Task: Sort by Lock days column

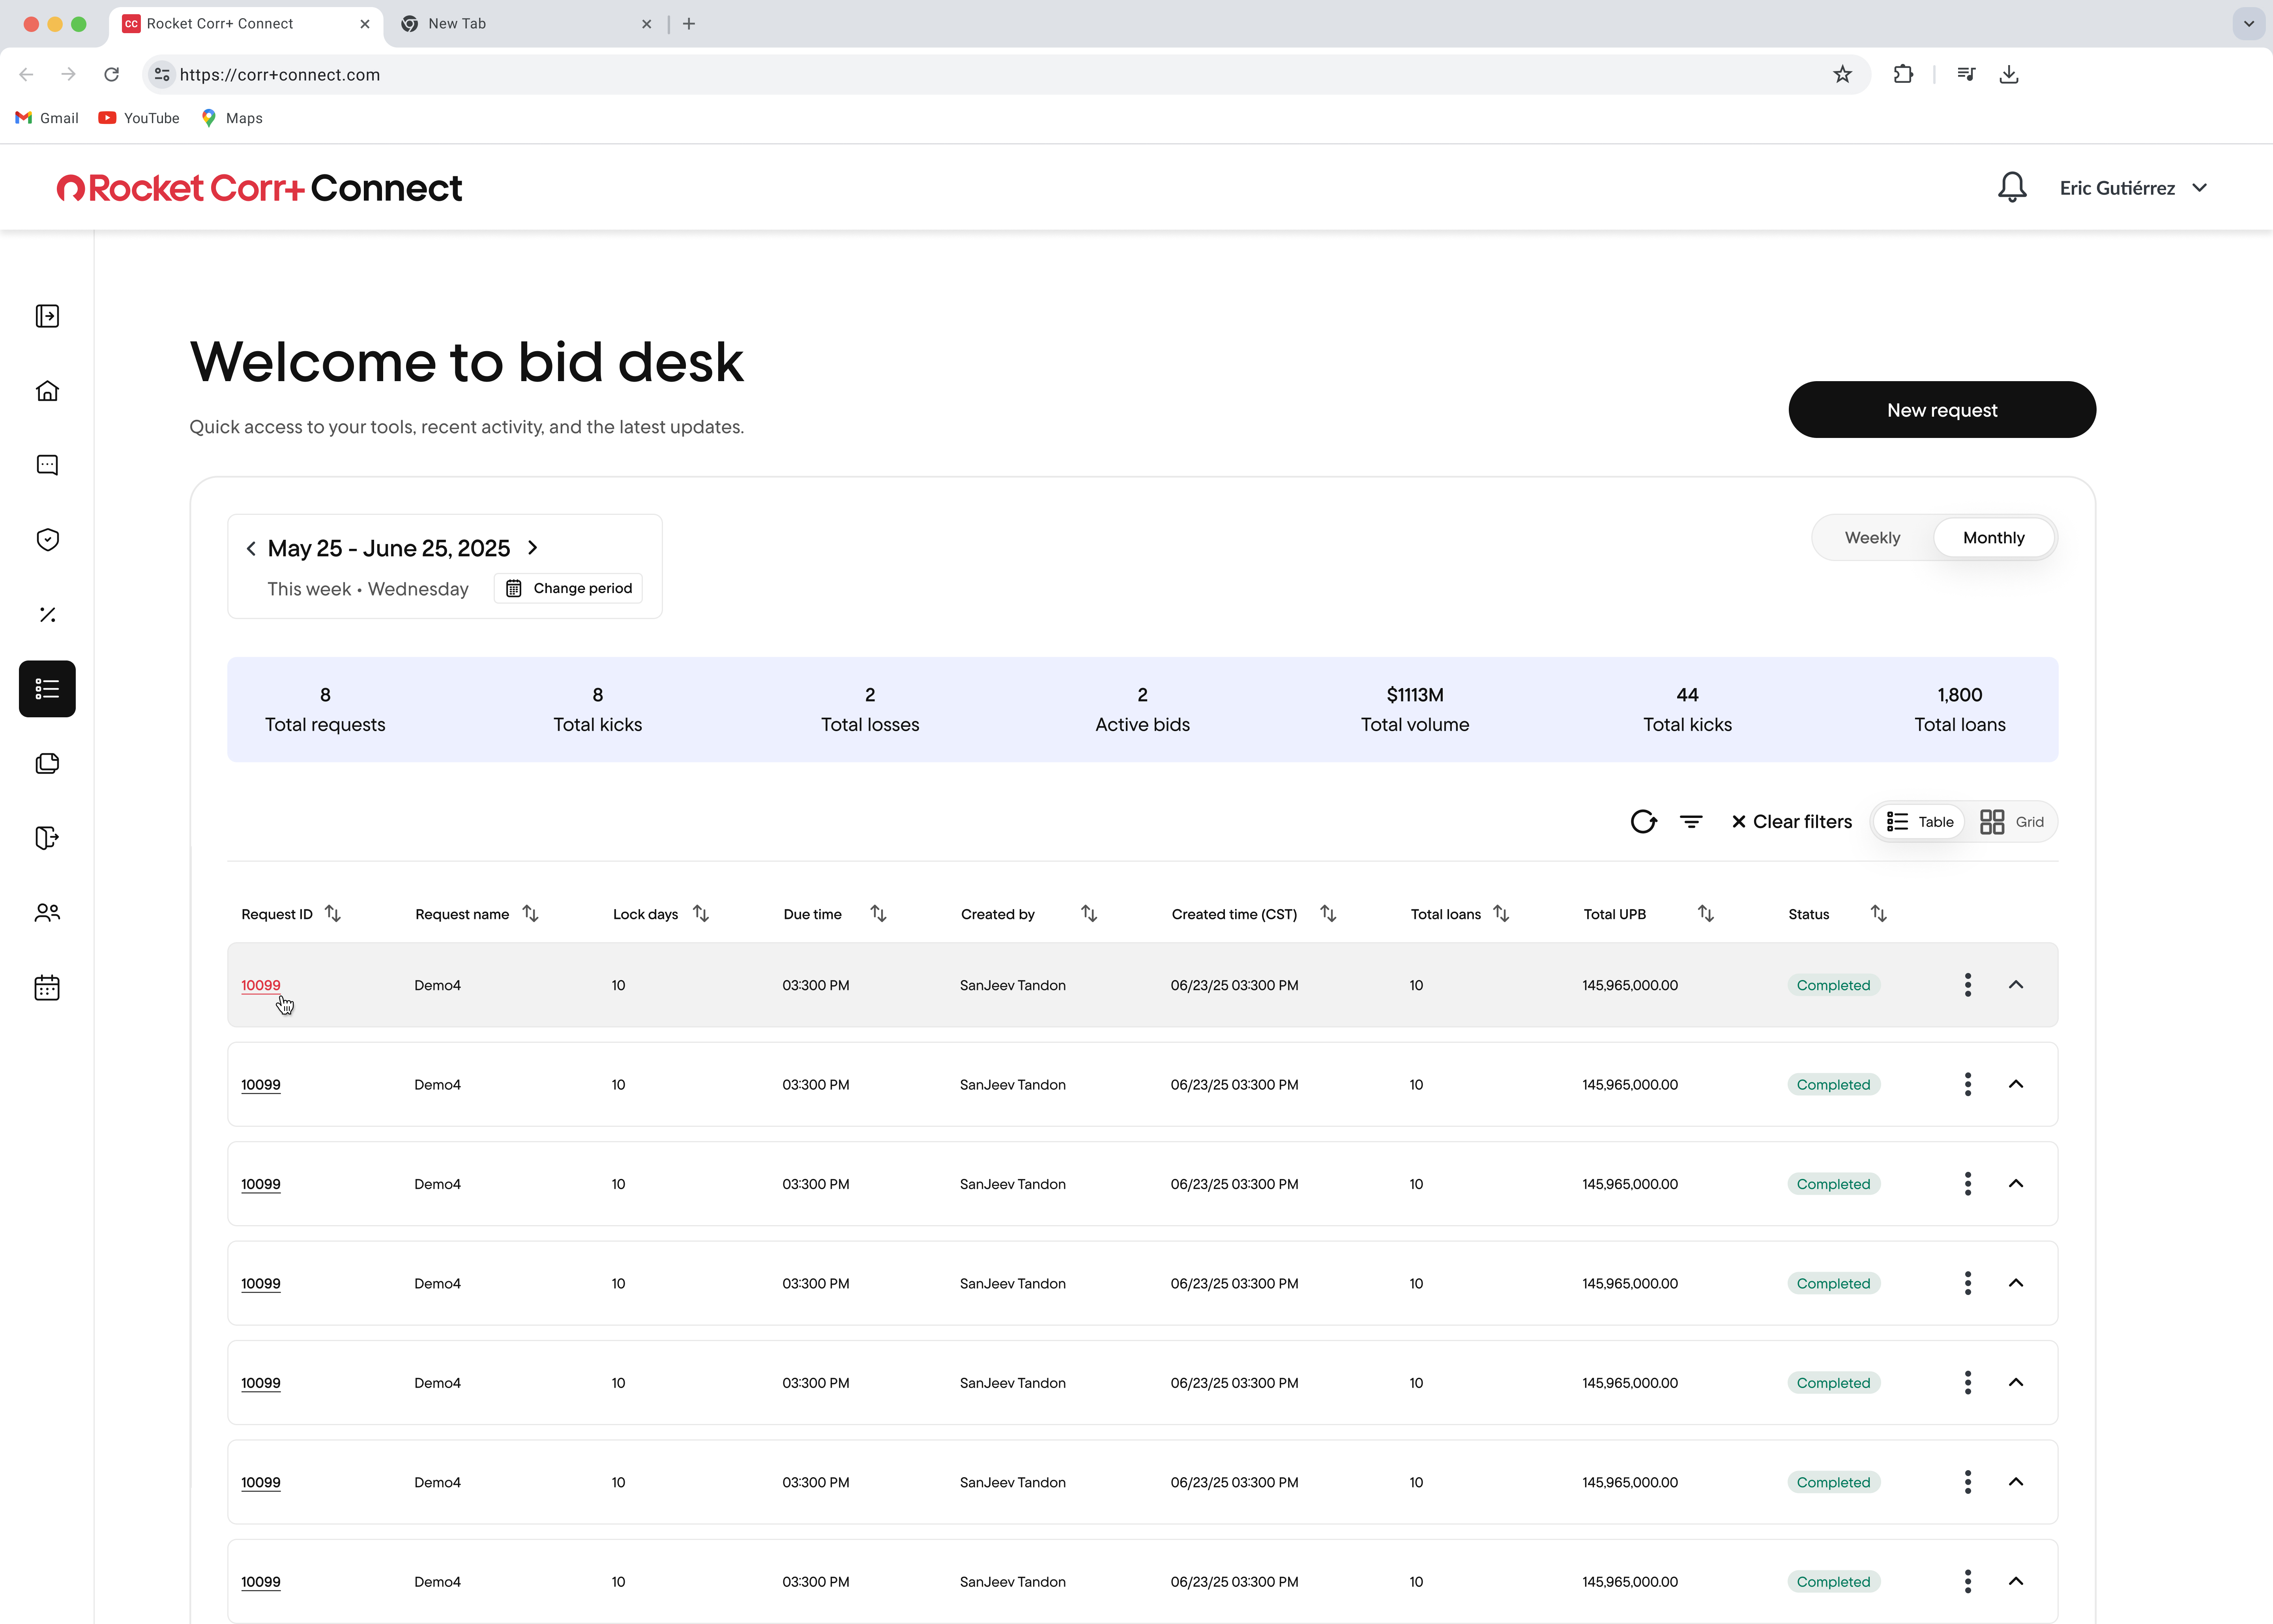Action: pos(701,914)
